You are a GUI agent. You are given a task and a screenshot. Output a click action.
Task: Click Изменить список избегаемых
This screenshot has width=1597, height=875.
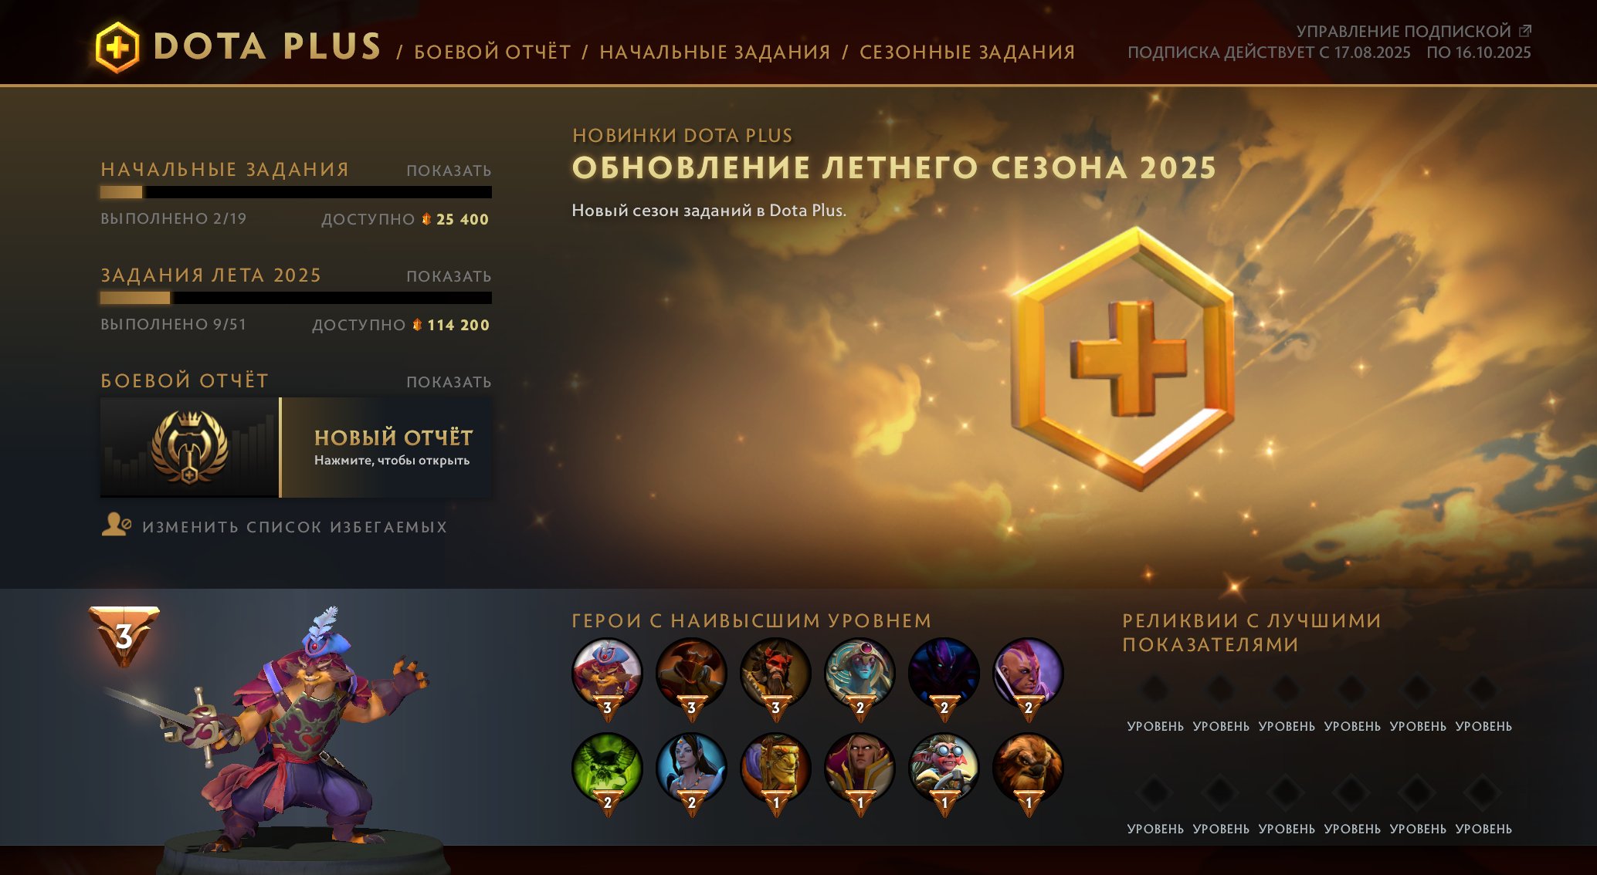294,527
